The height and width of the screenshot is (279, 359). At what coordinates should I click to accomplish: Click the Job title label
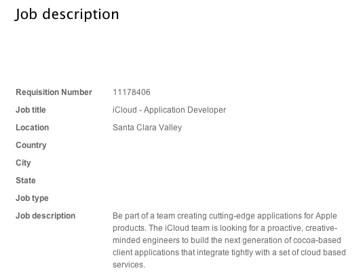click(31, 110)
